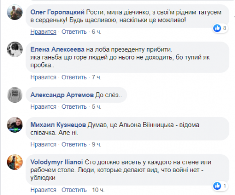Screen dimensions: 235x195
Task: Open the Volodymyr Ilianoi name link
Action: (56, 162)
